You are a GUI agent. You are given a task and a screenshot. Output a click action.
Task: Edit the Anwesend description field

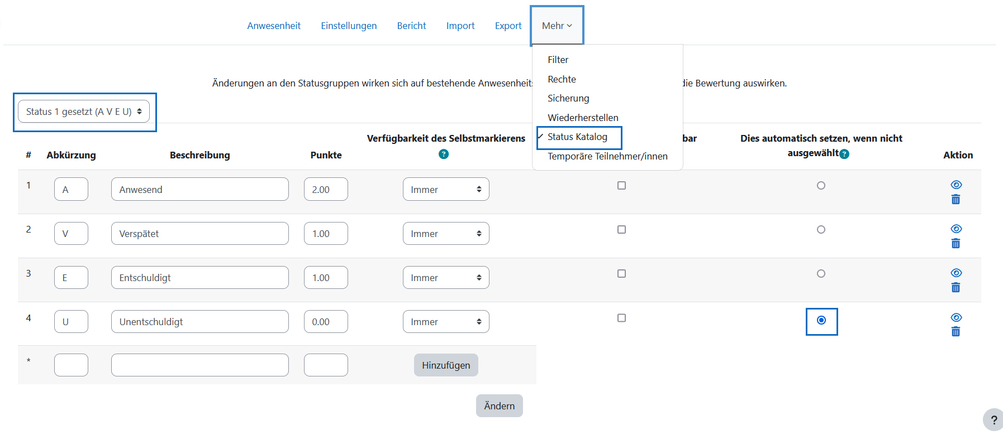tap(200, 189)
